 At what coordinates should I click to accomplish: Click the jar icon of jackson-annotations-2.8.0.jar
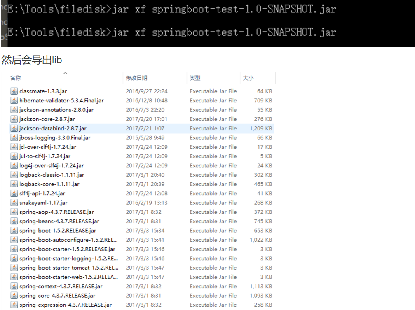coord(14,110)
